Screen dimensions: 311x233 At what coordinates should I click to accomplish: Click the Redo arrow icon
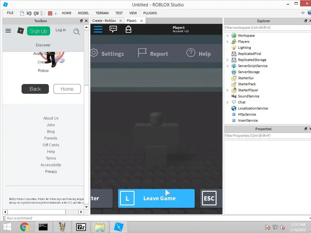tap(36, 13)
